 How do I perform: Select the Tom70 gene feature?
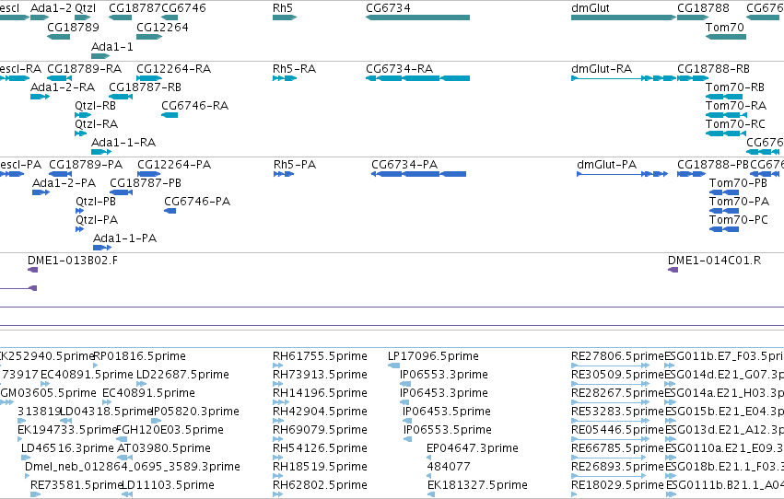coord(726,37)
